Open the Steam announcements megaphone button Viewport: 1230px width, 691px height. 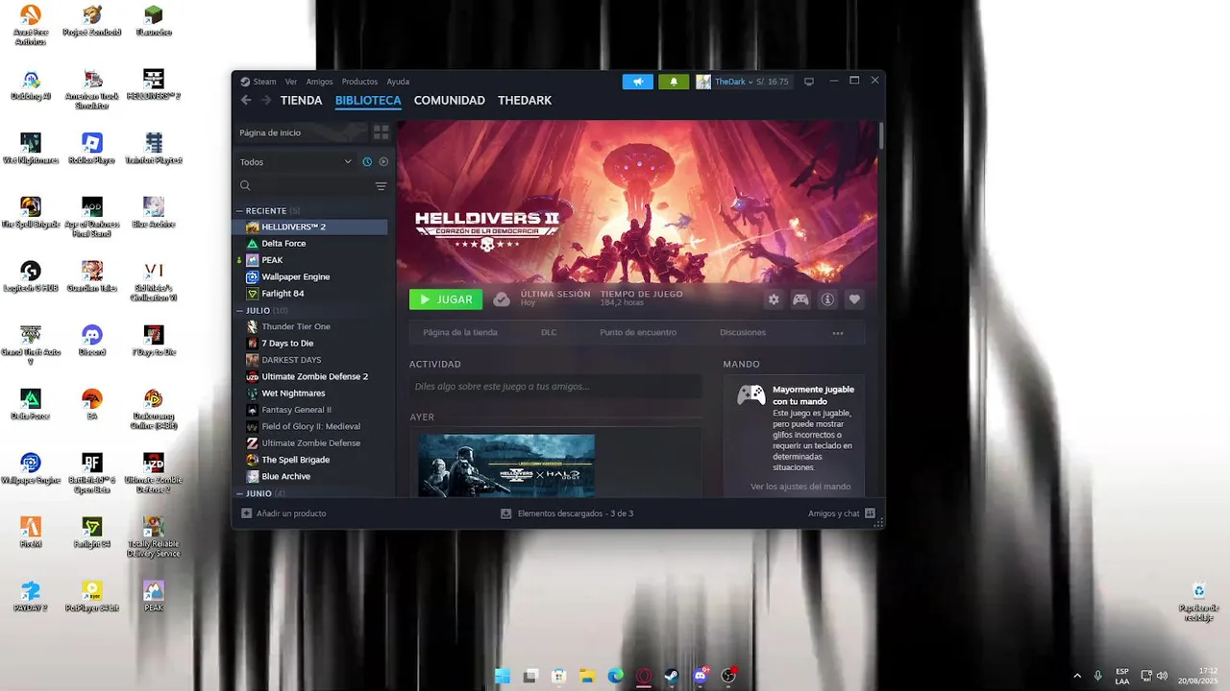(x=637, y=82)
